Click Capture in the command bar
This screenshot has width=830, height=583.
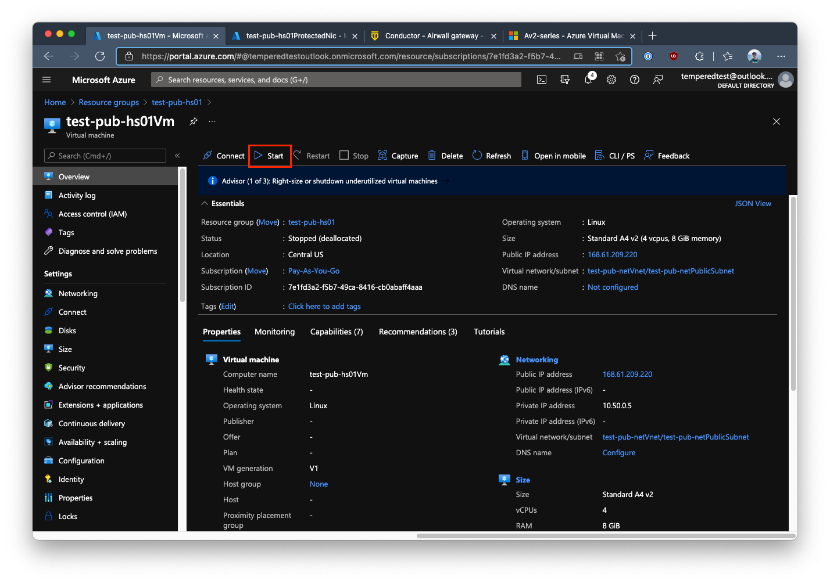point(398,156)
